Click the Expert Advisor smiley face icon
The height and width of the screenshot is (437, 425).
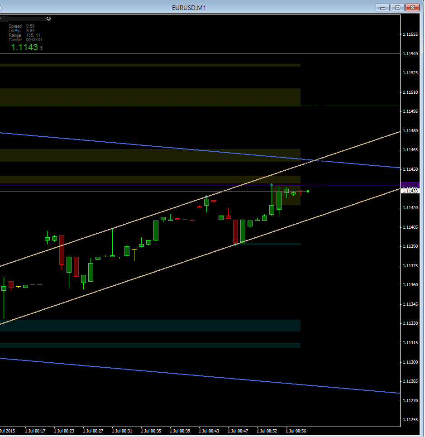click(49, 19)
